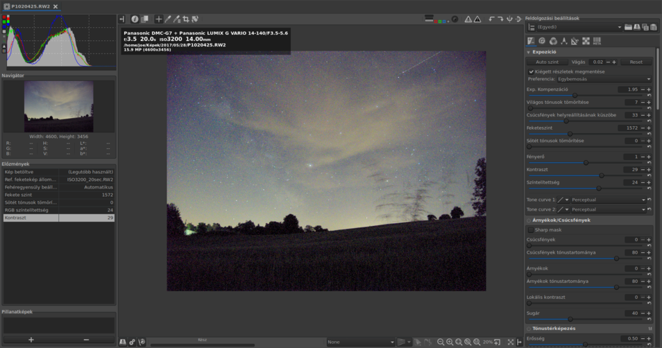Open the Metadata tab
The image size is (662, 348).
pyautogui.click(x=597, y=41)
